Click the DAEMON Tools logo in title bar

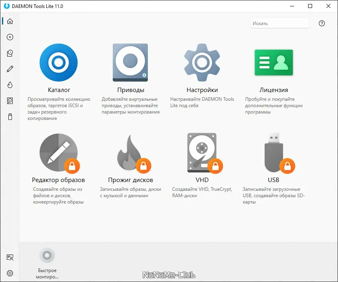click(7, 6)
